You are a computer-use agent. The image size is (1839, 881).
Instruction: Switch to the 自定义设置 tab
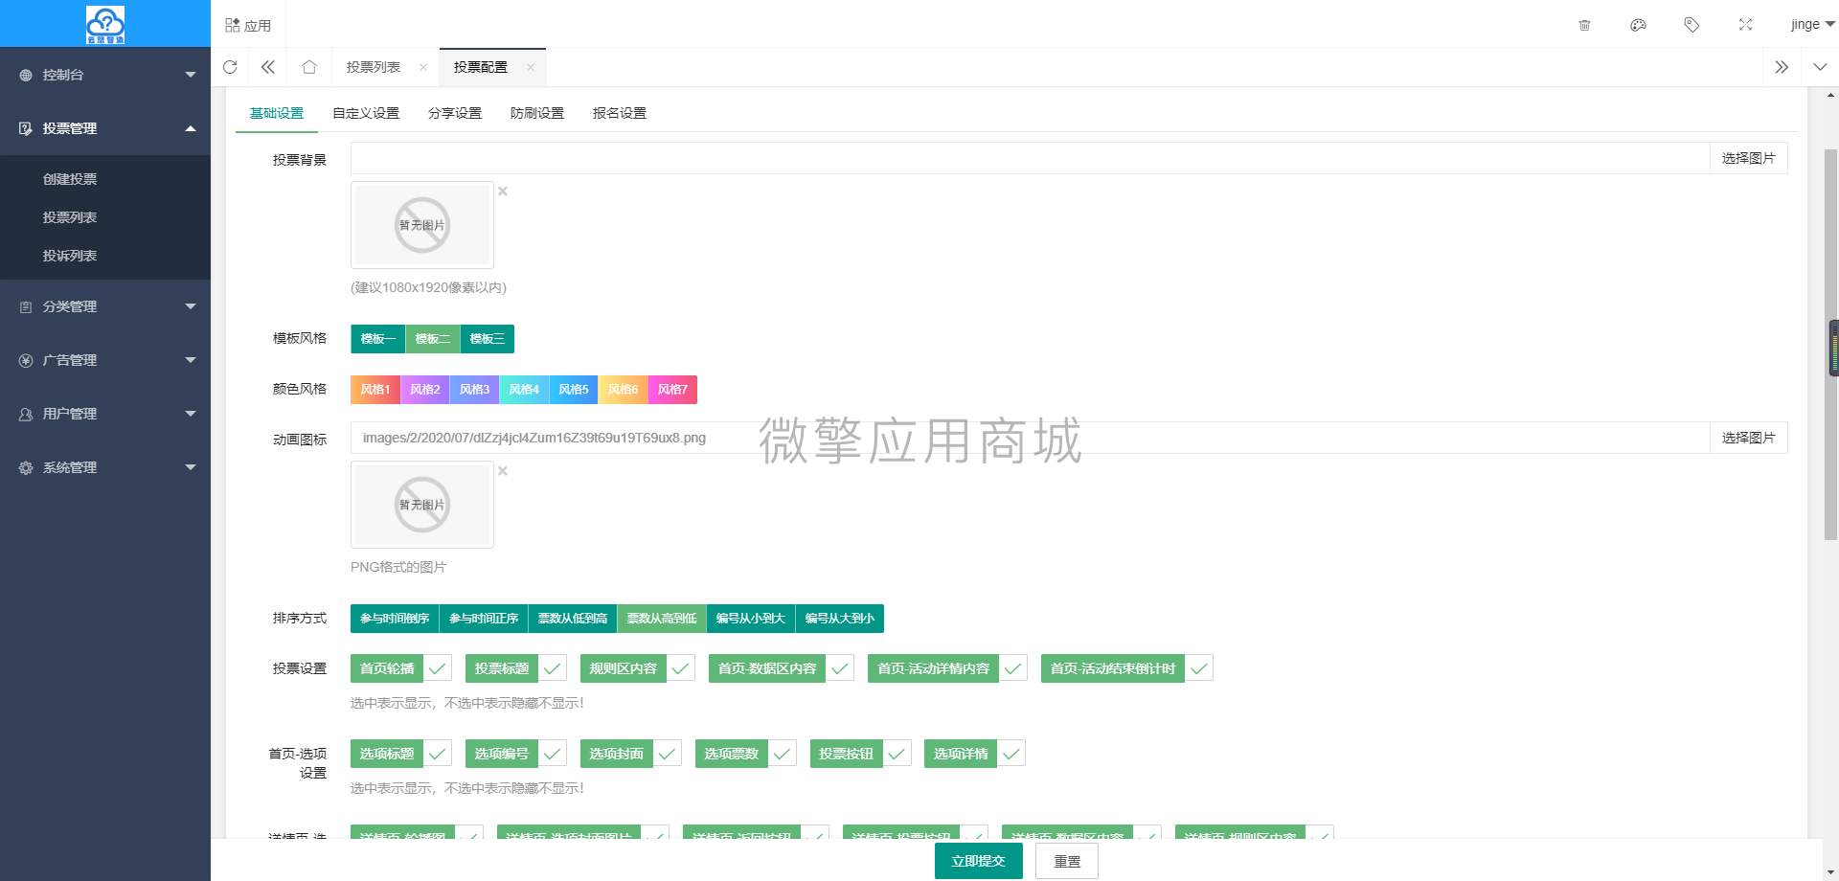click(366, 113)
